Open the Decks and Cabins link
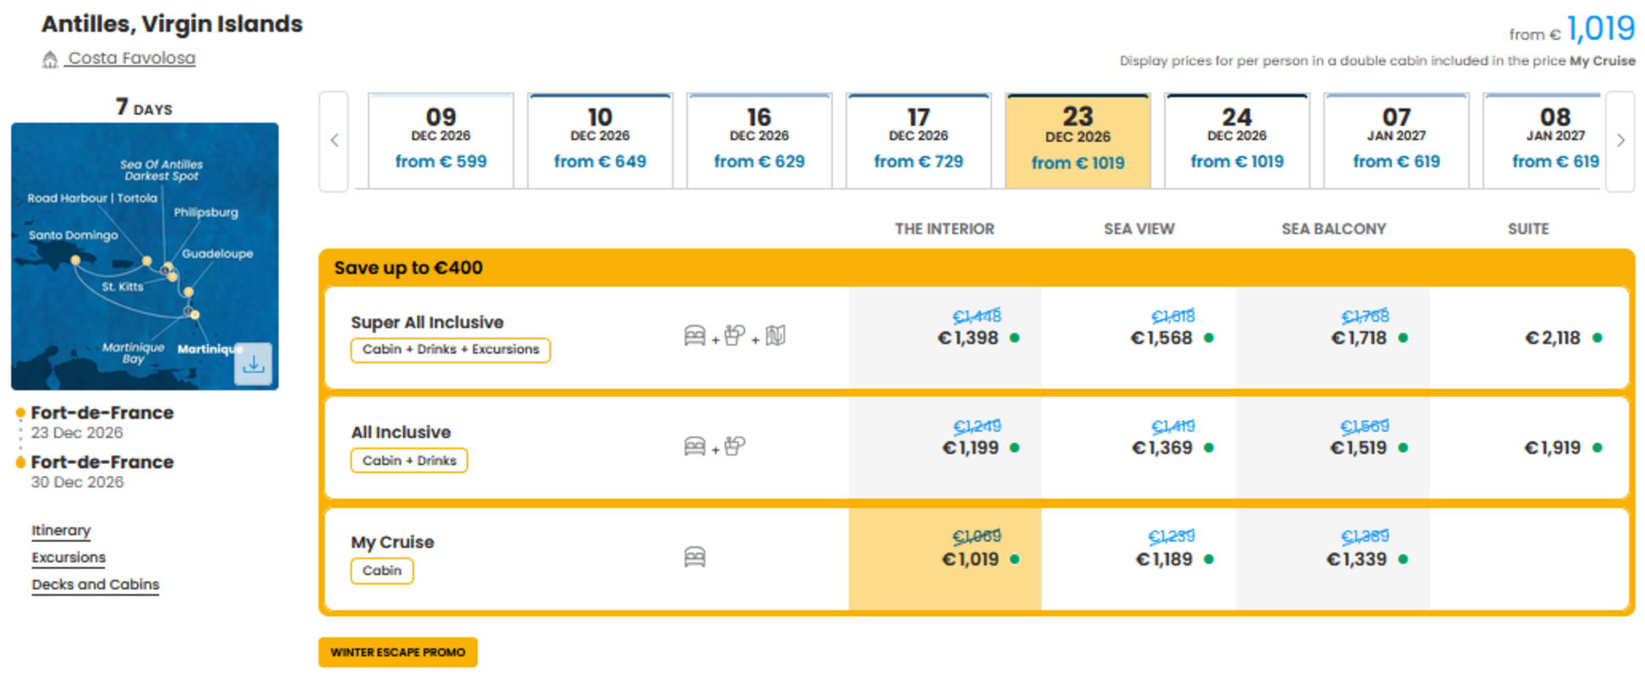Screen dimensions: 1645x677 point(96,585)
